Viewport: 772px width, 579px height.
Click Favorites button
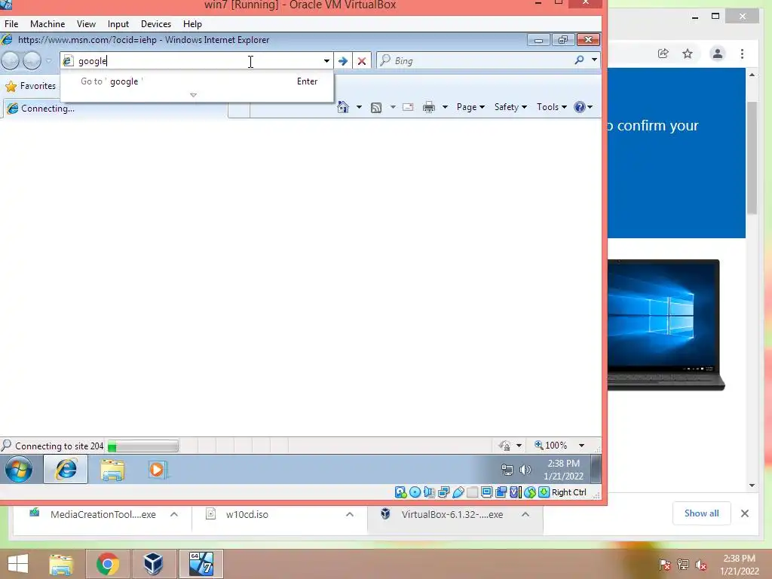coord(30,86)
